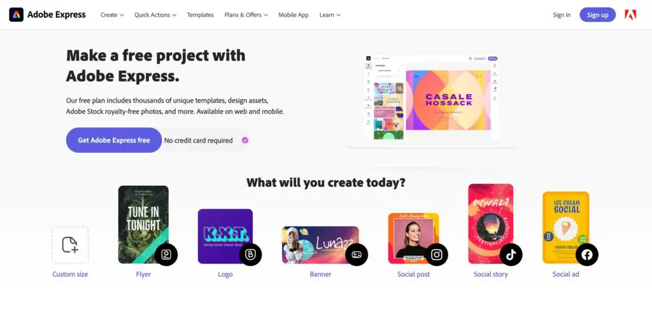Click the Logo badge icon
652x315 pixels.
pos(250,255)
